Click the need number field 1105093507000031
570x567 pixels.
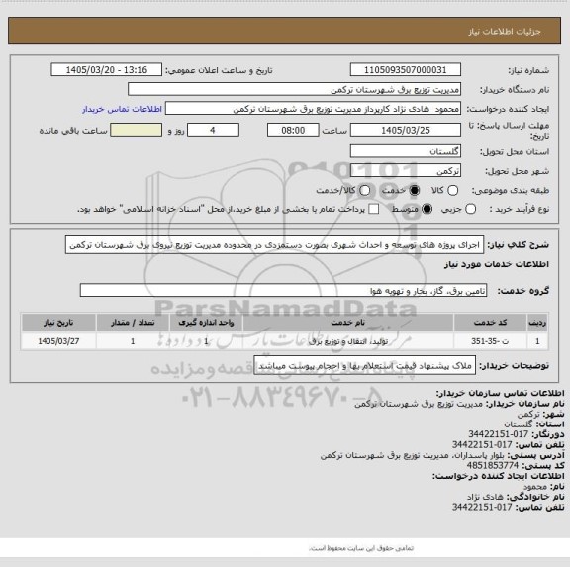click(x=406, y=70)
